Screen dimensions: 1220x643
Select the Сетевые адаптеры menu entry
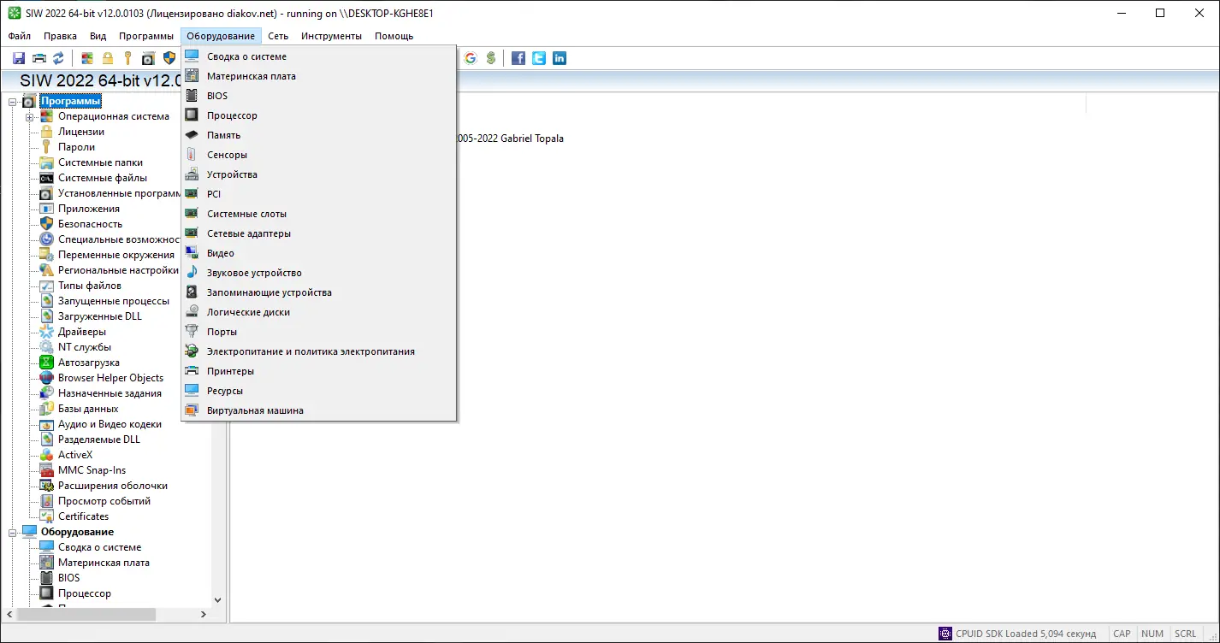click(318, 233)
